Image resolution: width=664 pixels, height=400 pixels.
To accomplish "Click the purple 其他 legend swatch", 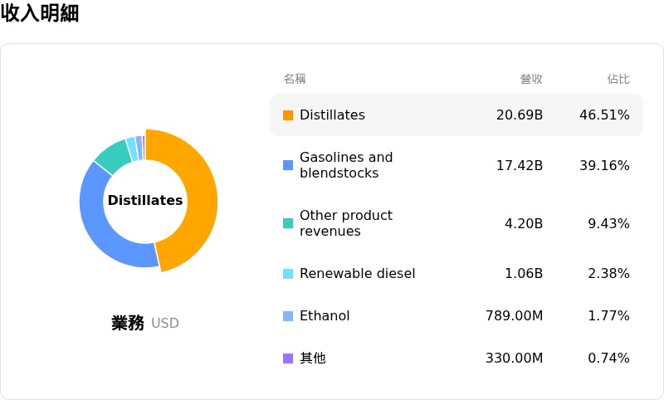I will click(x=288, y=359).
